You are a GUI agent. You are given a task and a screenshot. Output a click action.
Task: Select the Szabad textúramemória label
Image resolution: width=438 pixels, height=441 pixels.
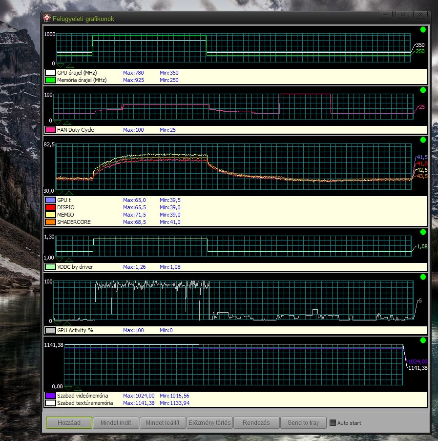tap(85, 403)
